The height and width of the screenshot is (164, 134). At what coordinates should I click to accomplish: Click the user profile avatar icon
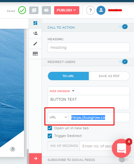[x=101, y=10]
